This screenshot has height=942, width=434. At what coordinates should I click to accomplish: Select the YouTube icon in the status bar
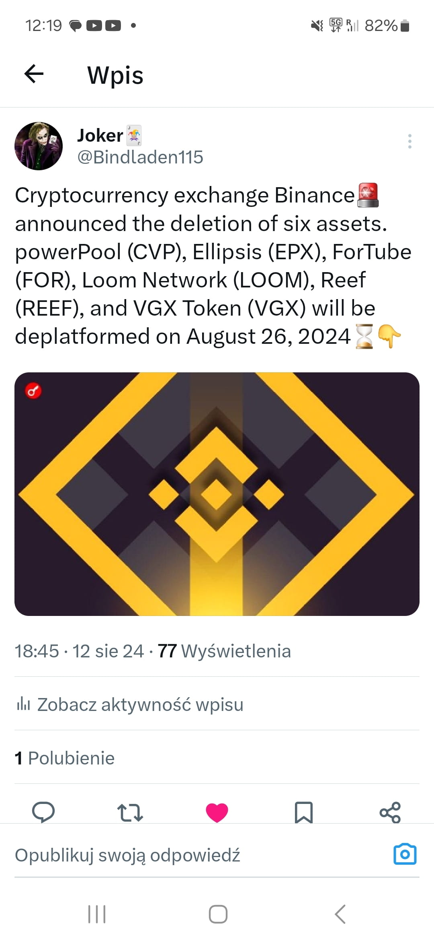(95, 25)
